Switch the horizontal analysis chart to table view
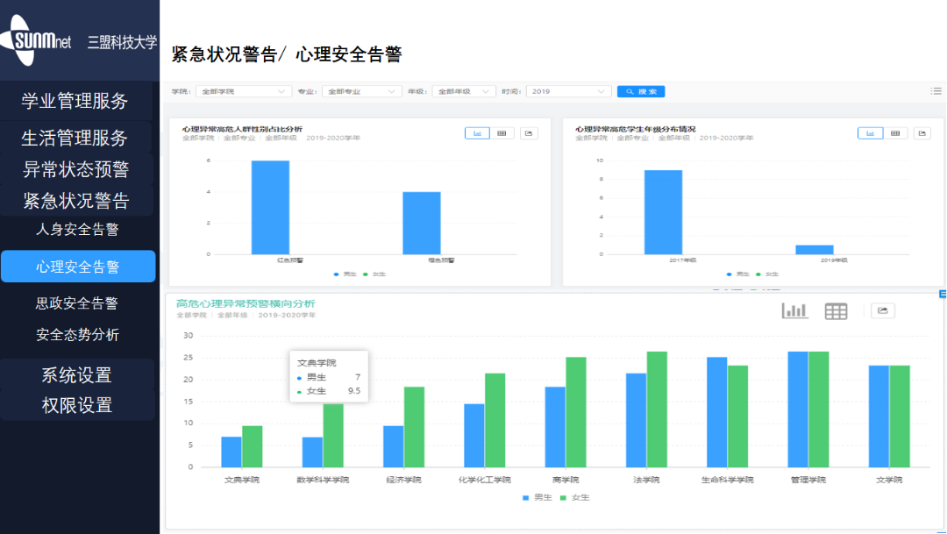 (837, 310)
